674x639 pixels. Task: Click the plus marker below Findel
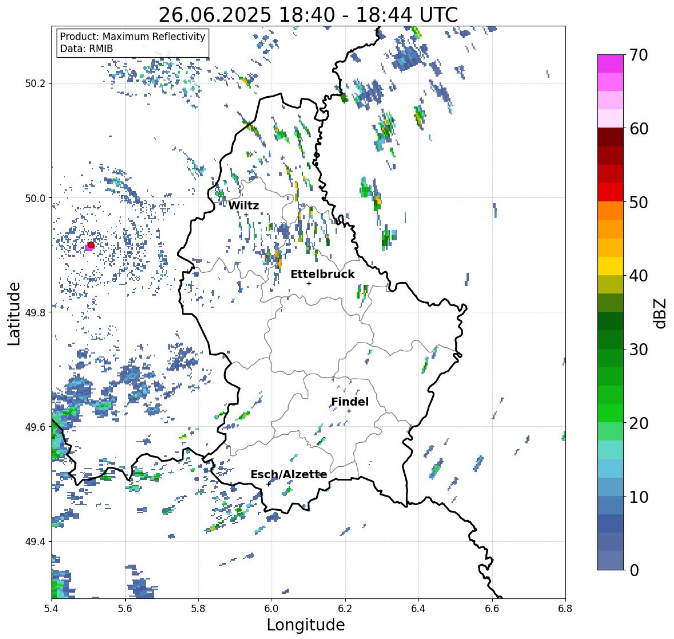[349, 411]
